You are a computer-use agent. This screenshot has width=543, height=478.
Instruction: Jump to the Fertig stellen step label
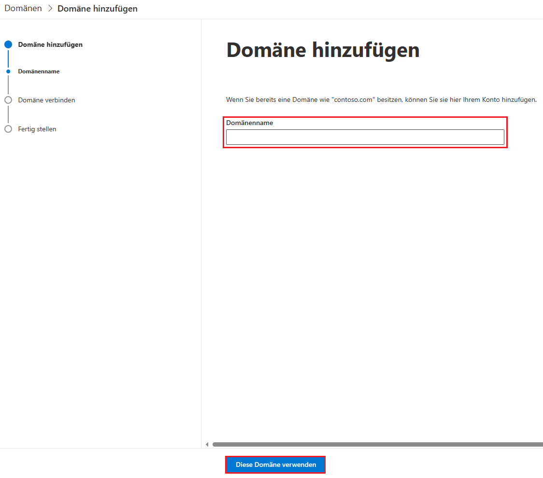[x=37, y=129]
